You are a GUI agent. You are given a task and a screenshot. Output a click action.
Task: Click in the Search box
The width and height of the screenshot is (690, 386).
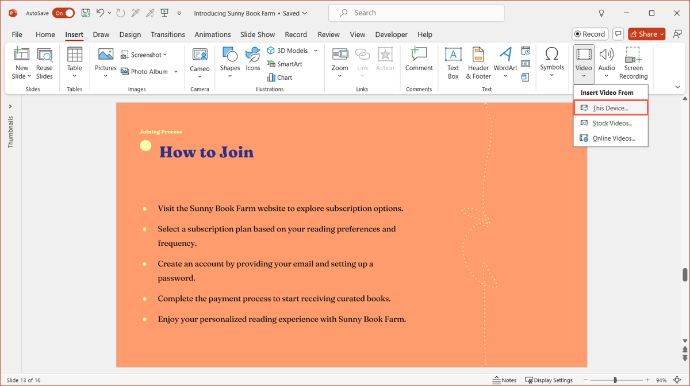[416, 13]
